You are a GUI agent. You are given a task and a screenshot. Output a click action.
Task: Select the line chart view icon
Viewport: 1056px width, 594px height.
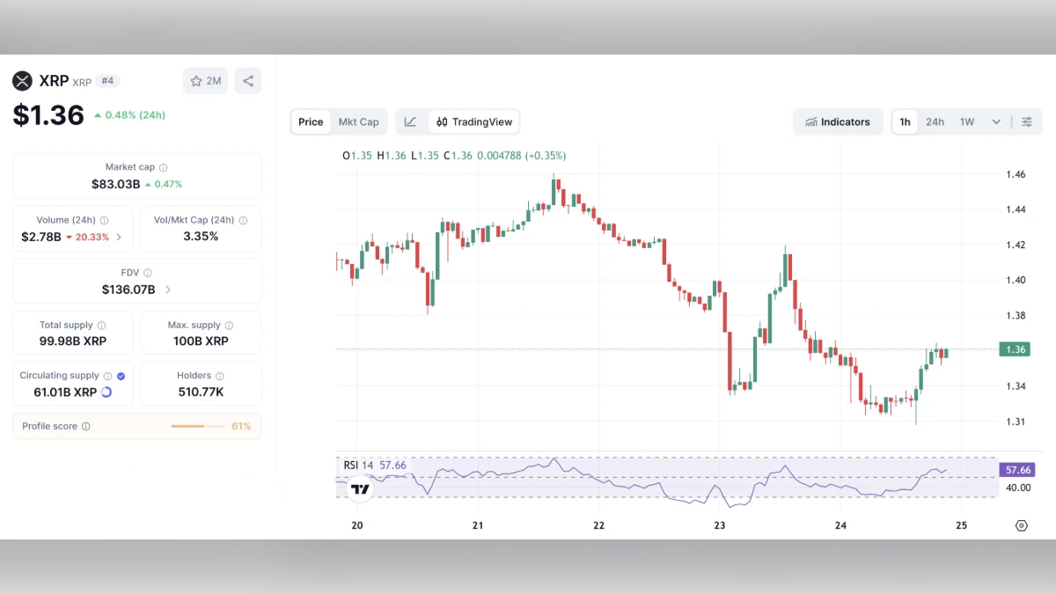pos(411,121)
